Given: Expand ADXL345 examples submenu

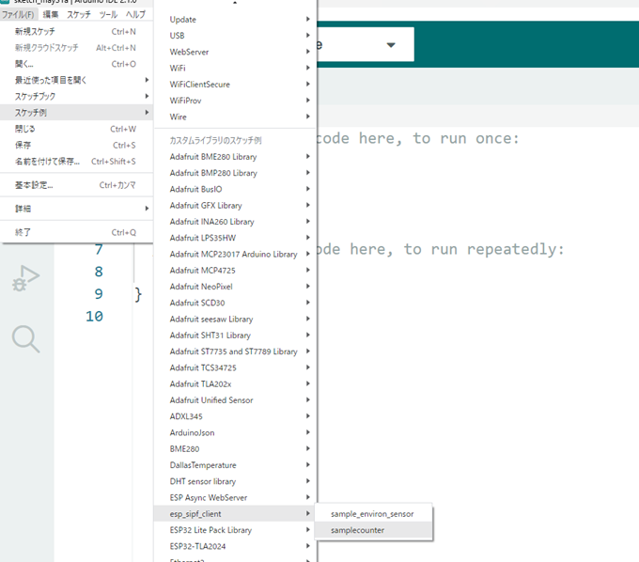Looking at the screenshot, I should click(235, 416).
